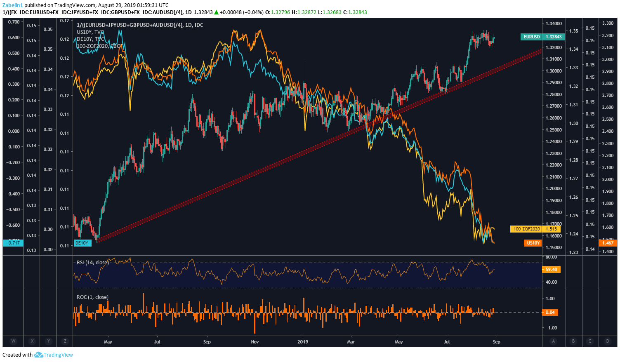Open the TradingView link in footer
Image resolution: width=620 pixels, height=362 pixels.
click(58, 355)
